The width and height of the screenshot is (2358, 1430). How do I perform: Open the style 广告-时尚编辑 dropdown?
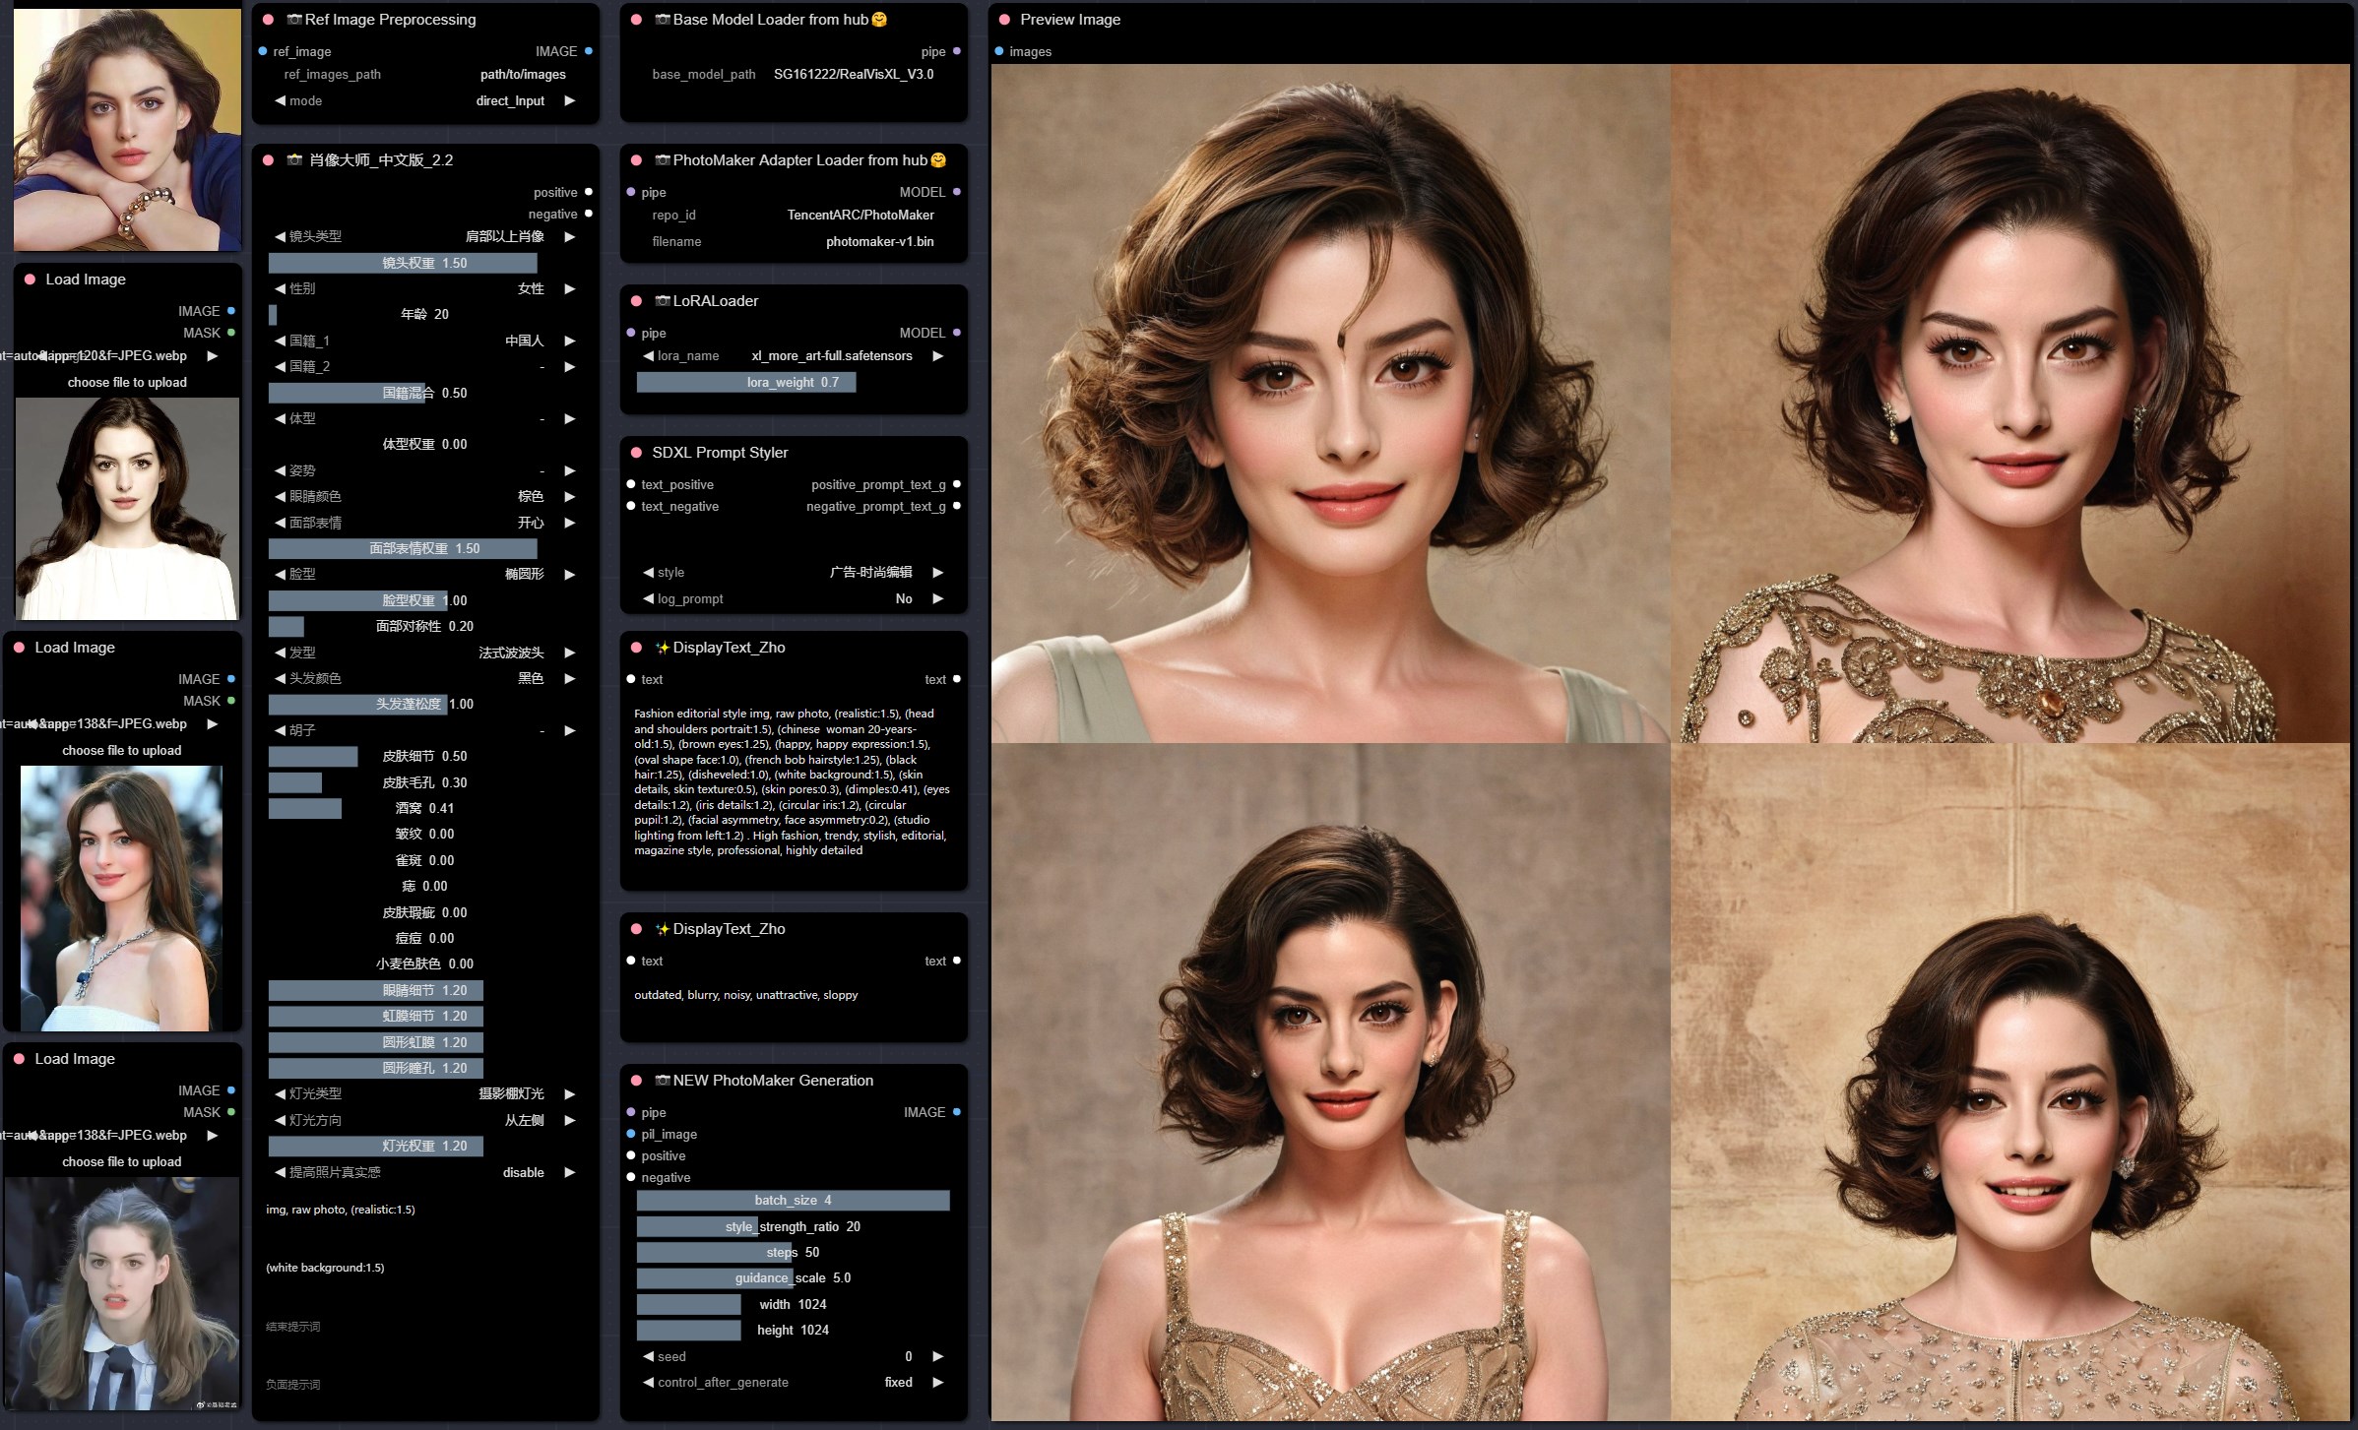pos(870,573)
